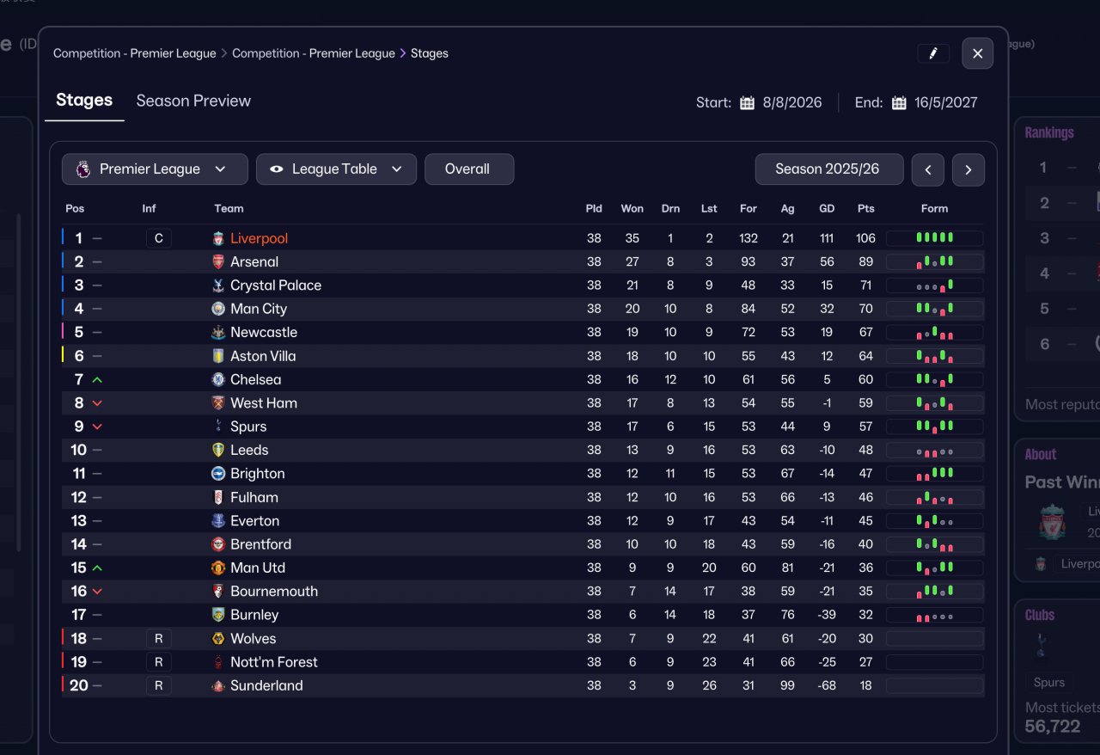Open the Season 2025/26 selector
This screenshot has height=755, width=1100.
click(x=828, y=169)
